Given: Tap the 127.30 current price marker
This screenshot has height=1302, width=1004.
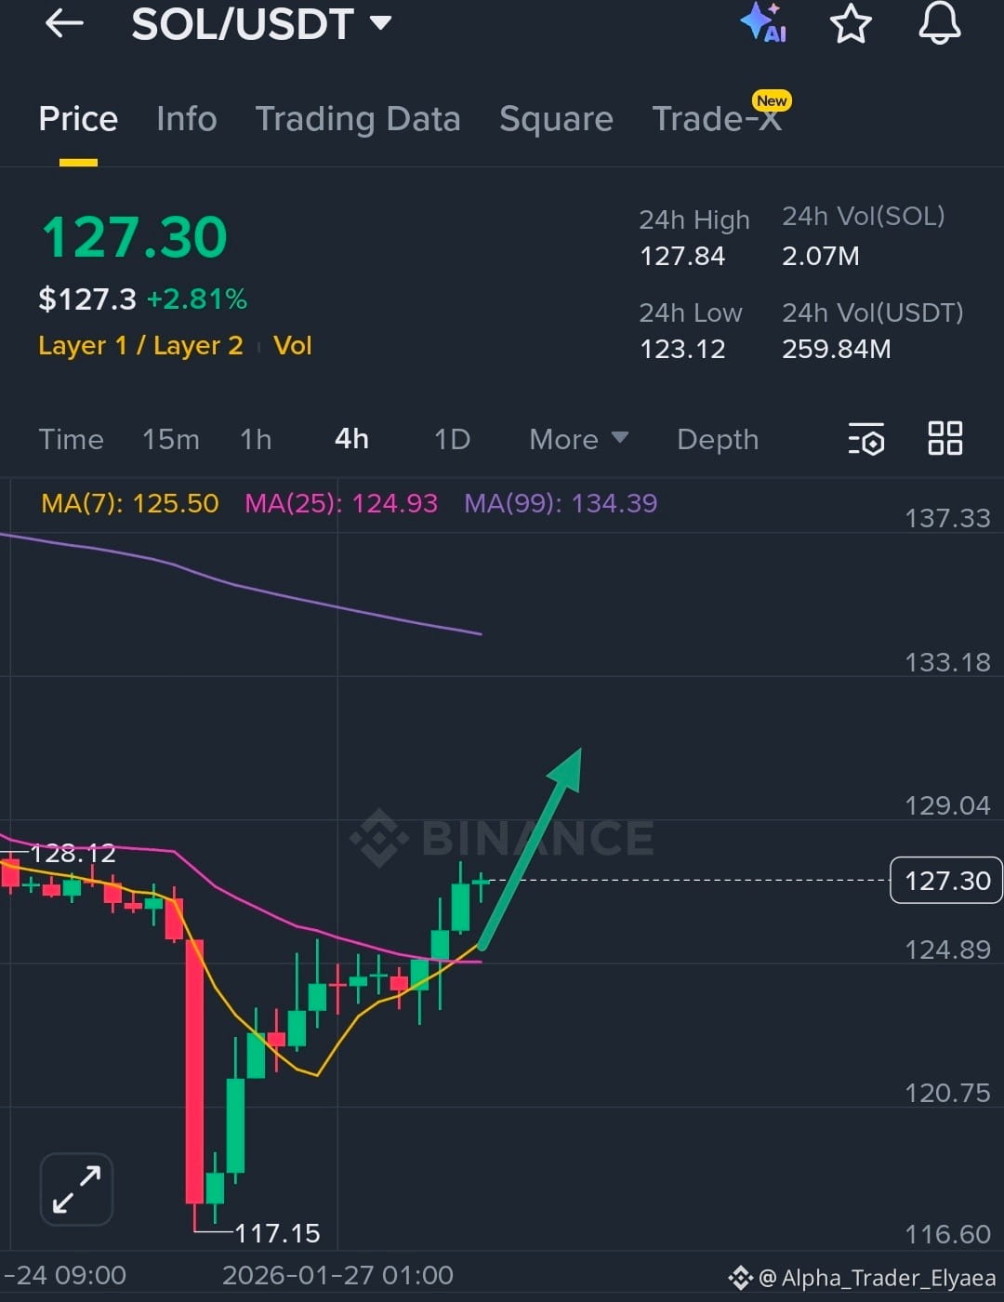Looking at the screenshot, I should point(945,880).
